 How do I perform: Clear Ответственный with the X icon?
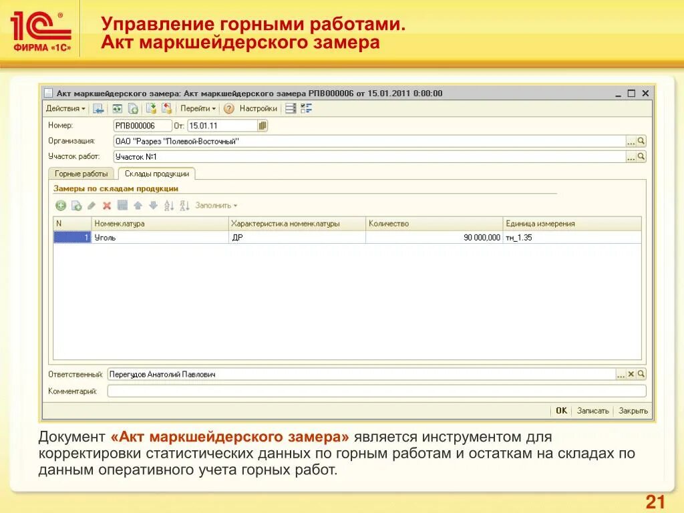point(631,374)
